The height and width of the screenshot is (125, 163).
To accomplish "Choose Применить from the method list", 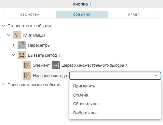I will point(115,86).
